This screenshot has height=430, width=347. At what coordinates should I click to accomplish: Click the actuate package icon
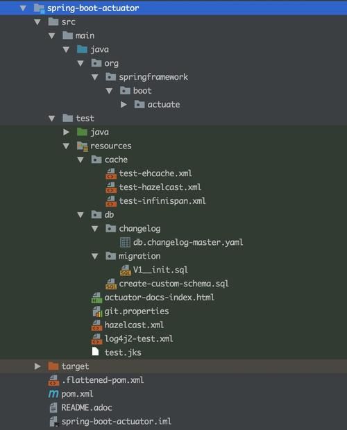point(139,104)
